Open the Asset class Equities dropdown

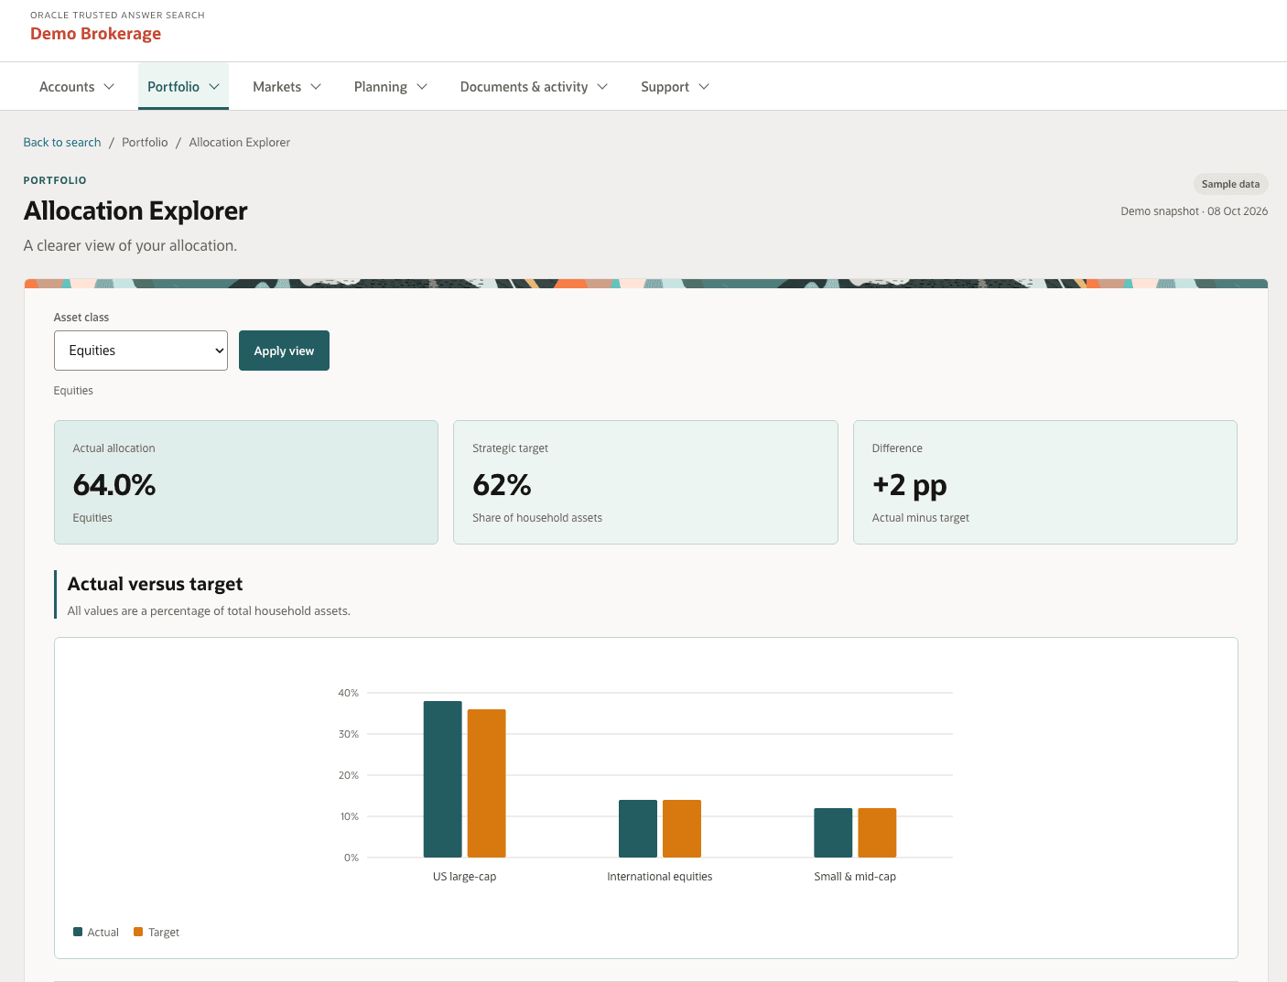point(141,351)
